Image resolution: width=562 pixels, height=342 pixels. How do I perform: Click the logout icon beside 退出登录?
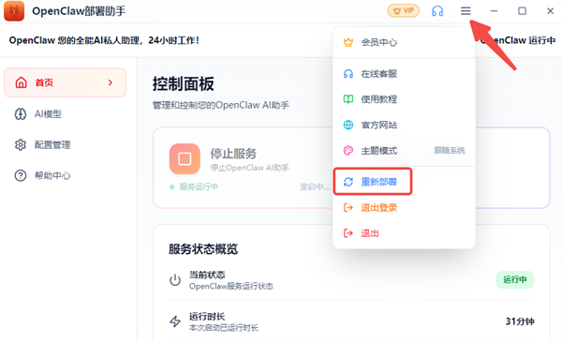pos(348,208)
